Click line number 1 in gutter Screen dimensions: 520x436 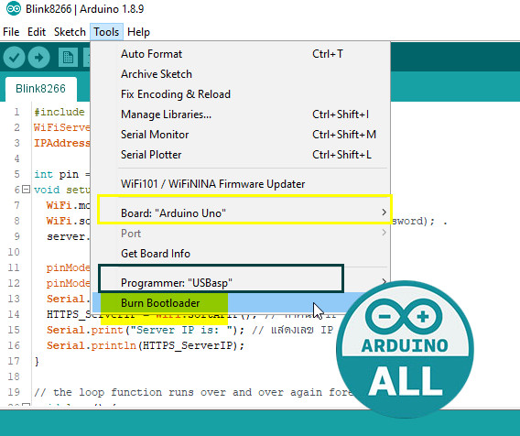pos(16,112)
